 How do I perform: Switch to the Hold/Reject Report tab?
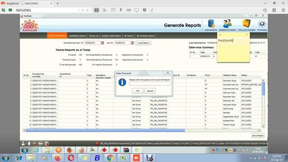coord(77,36)
